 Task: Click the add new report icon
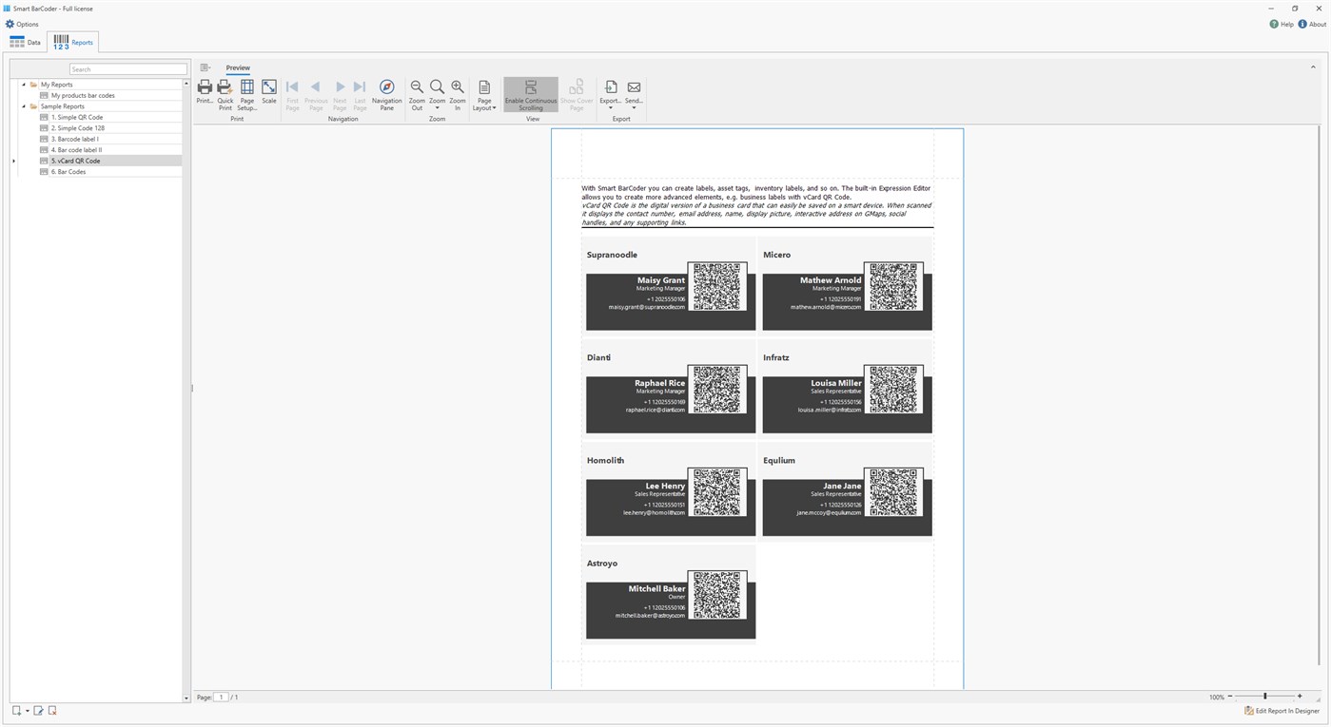coord(14,710)
